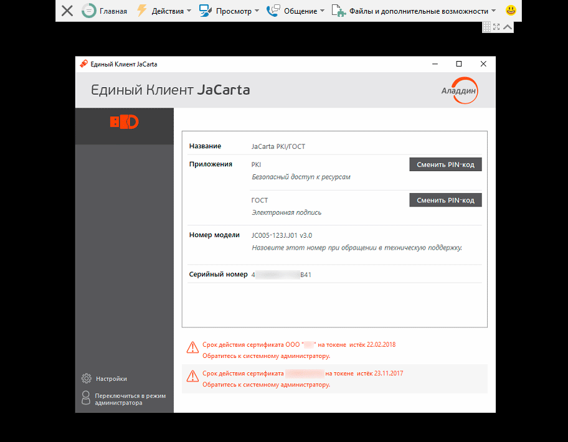Viewport: 568px width, 442px height.
Task: Click the technical support hint text
Action: click(x=357, y=248)
